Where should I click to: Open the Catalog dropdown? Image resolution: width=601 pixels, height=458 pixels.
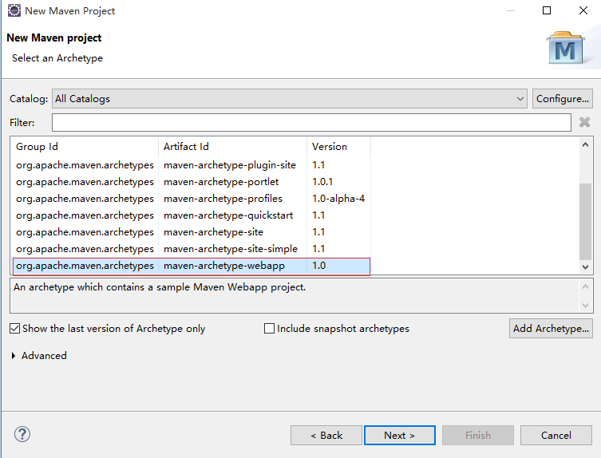pyautogui.click(x=290, y=98)
